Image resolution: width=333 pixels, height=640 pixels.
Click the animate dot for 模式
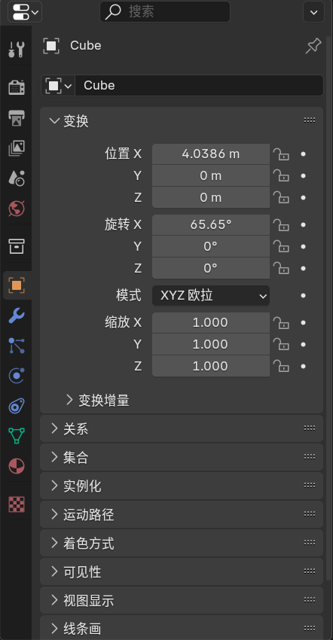[x=303, y=295]
